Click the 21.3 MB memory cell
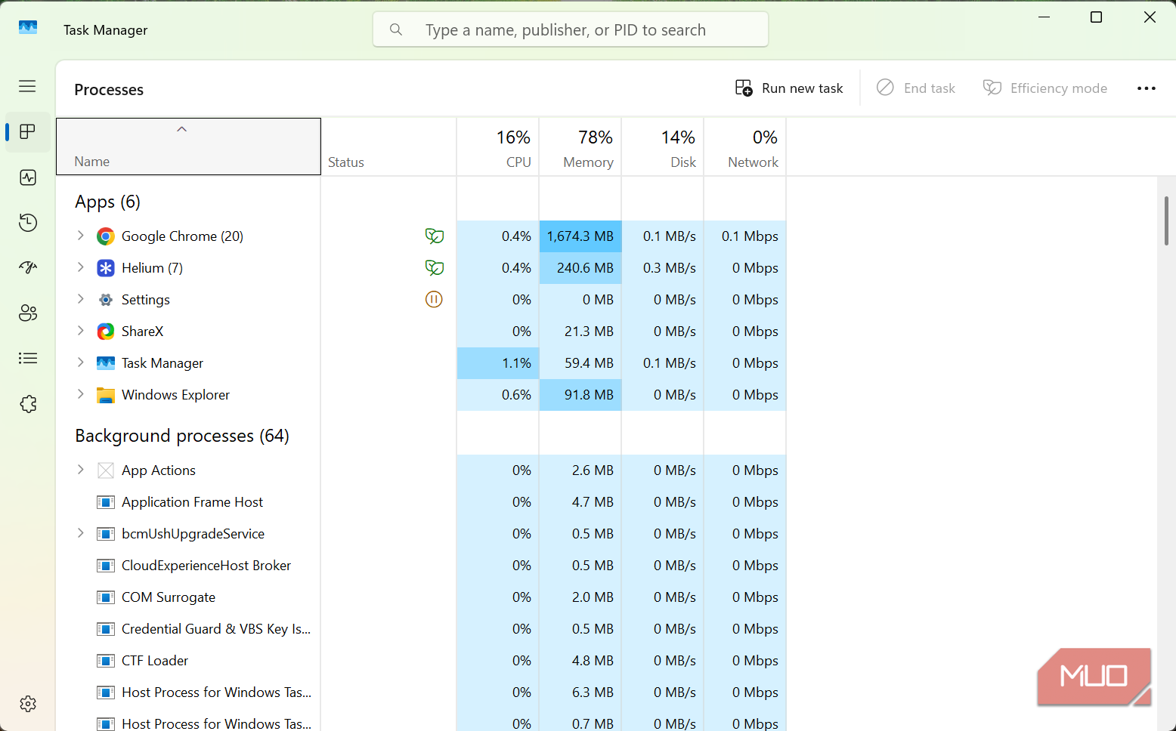 580,332
